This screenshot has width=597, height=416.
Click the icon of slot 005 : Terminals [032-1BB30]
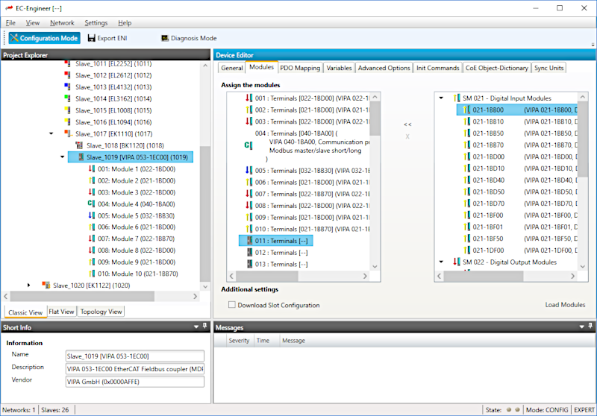pos(249,171)
